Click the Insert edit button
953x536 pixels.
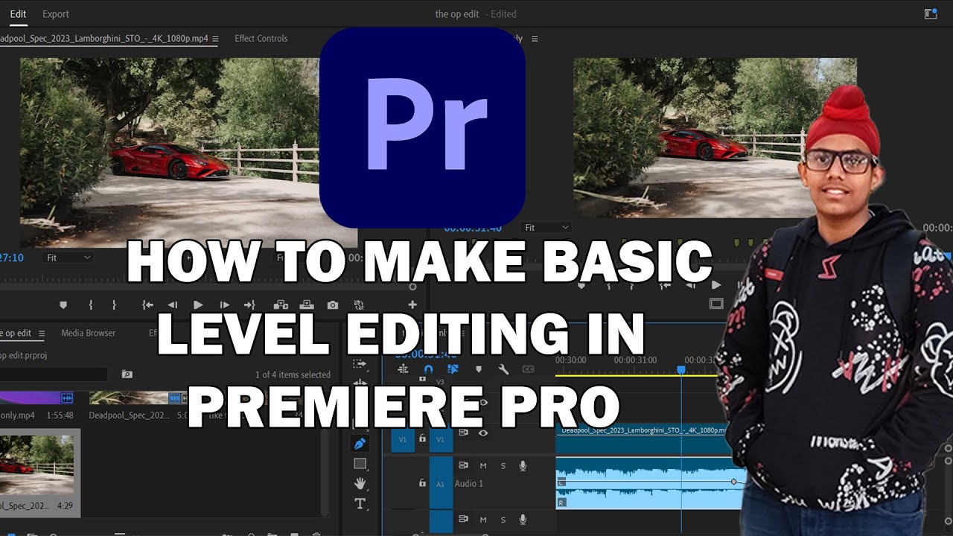point(281,304)
